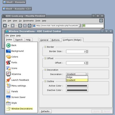Click the greyed Apply button
The image size is (115, 115).
[x=97, y=111]
